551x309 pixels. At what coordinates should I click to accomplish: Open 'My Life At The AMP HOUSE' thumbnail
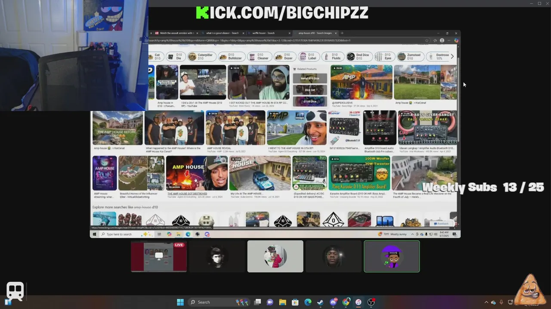260,173
